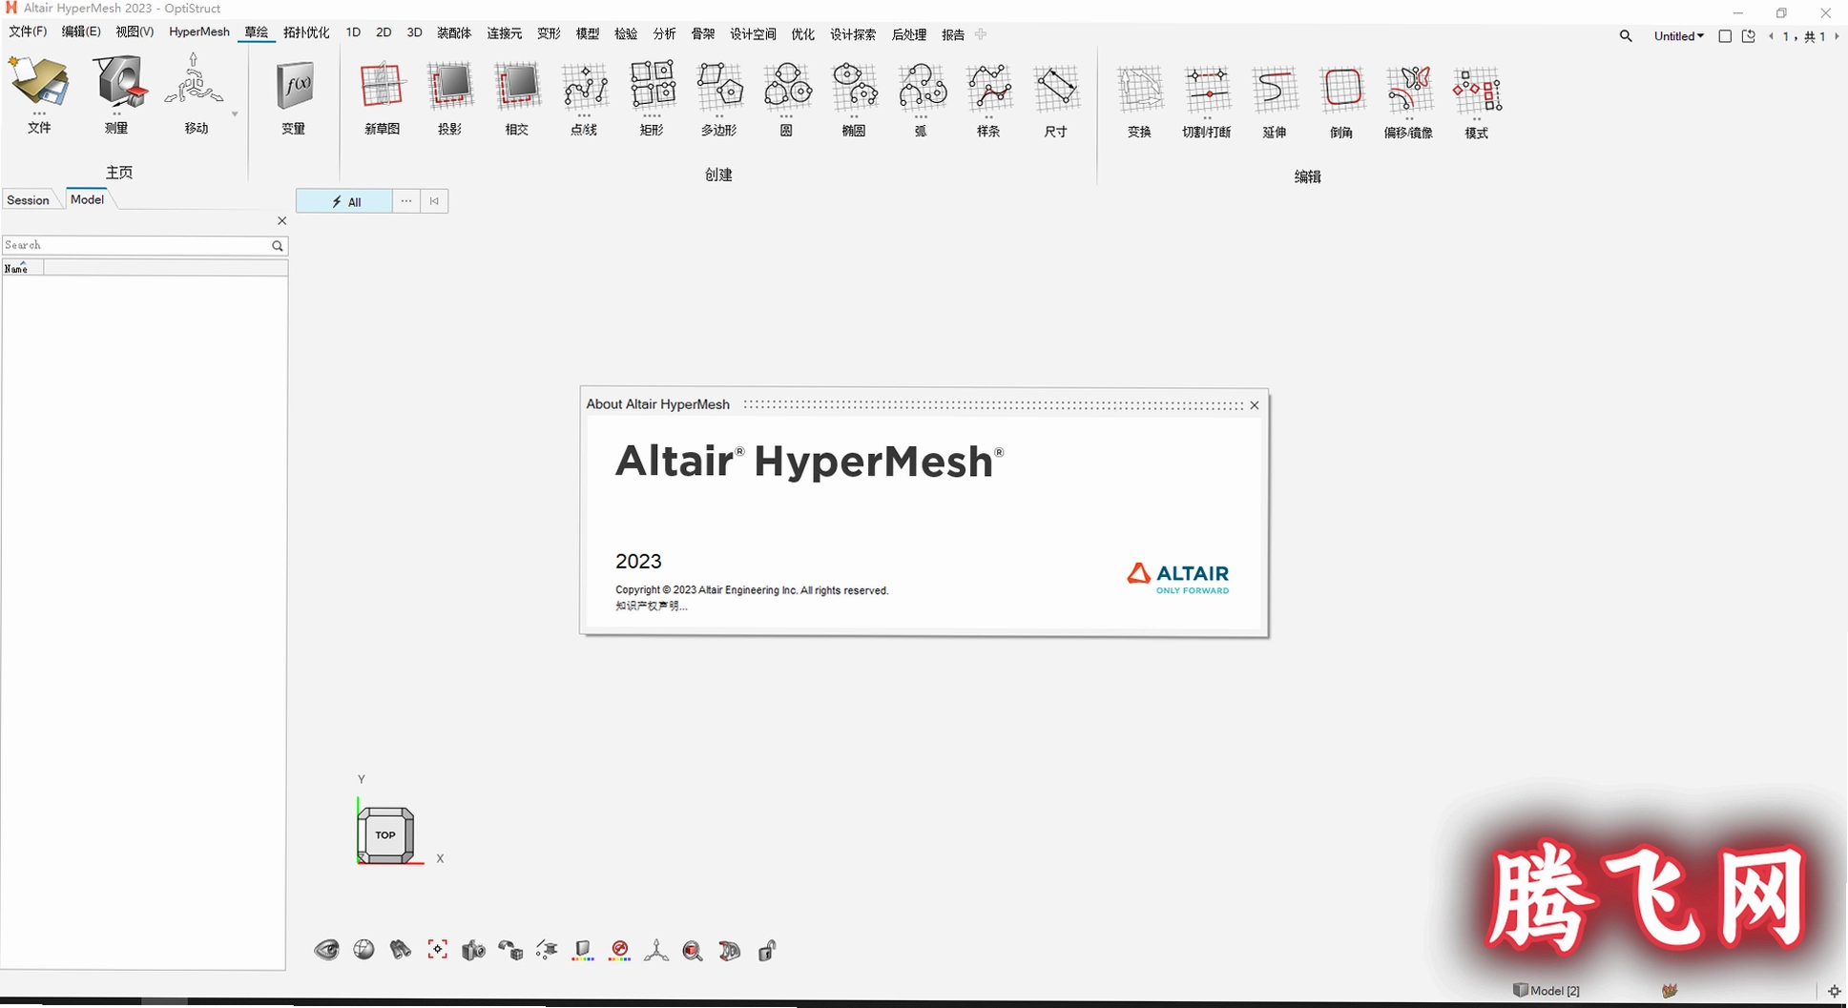
Task: Click the gray box color-by icon
Action: coord(583,951)
